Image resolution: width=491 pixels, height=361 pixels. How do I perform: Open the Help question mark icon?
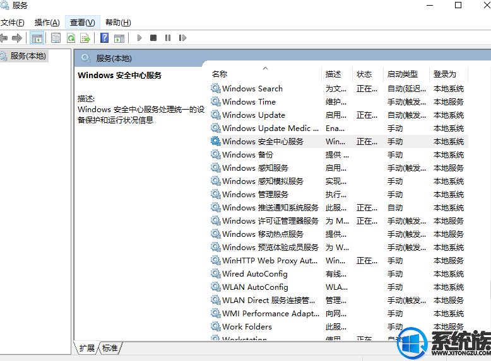[104, 38]
